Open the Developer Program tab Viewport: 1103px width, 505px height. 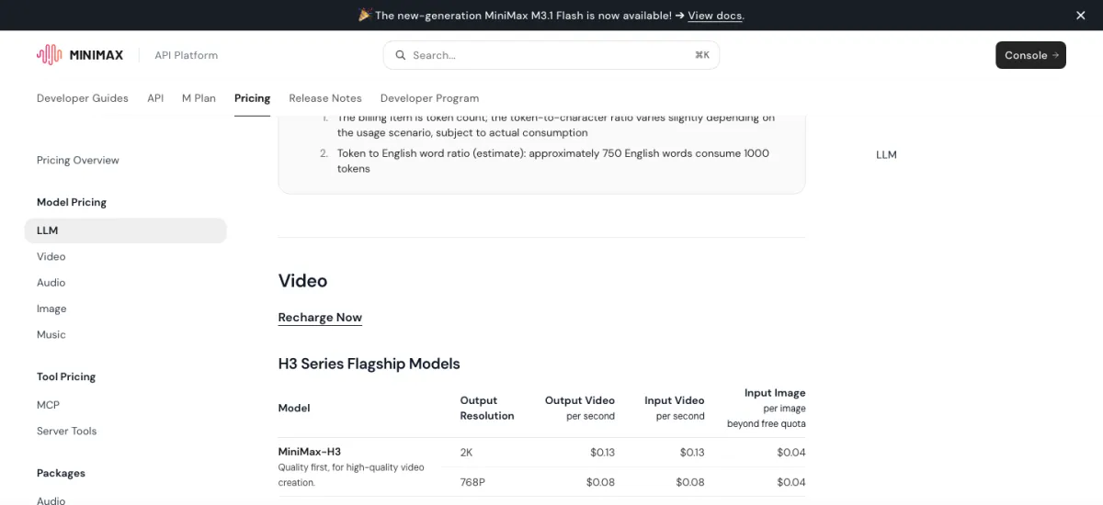click(x=429, y=98)
